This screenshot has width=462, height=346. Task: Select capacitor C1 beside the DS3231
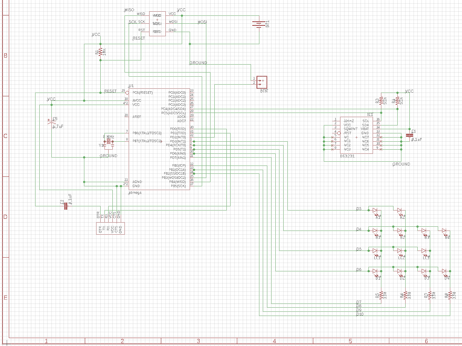[409, 135]
